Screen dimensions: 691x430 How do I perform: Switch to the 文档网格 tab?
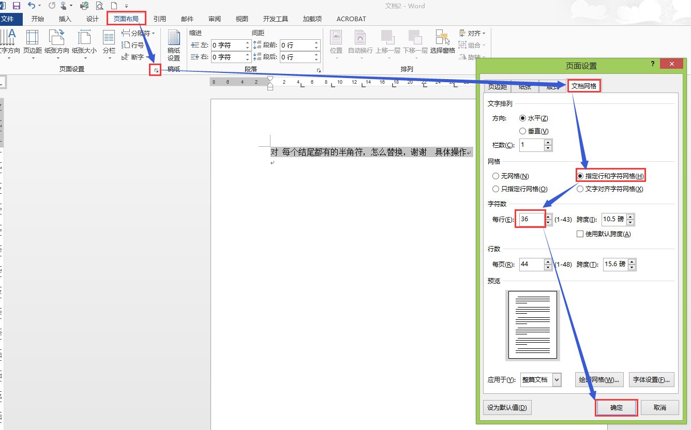coord(584,86)
